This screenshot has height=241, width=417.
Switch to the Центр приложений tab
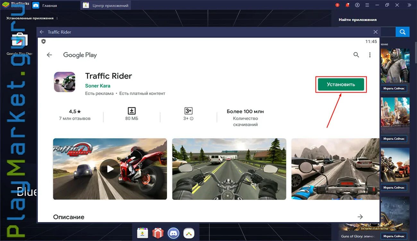[x=106, y=5]
